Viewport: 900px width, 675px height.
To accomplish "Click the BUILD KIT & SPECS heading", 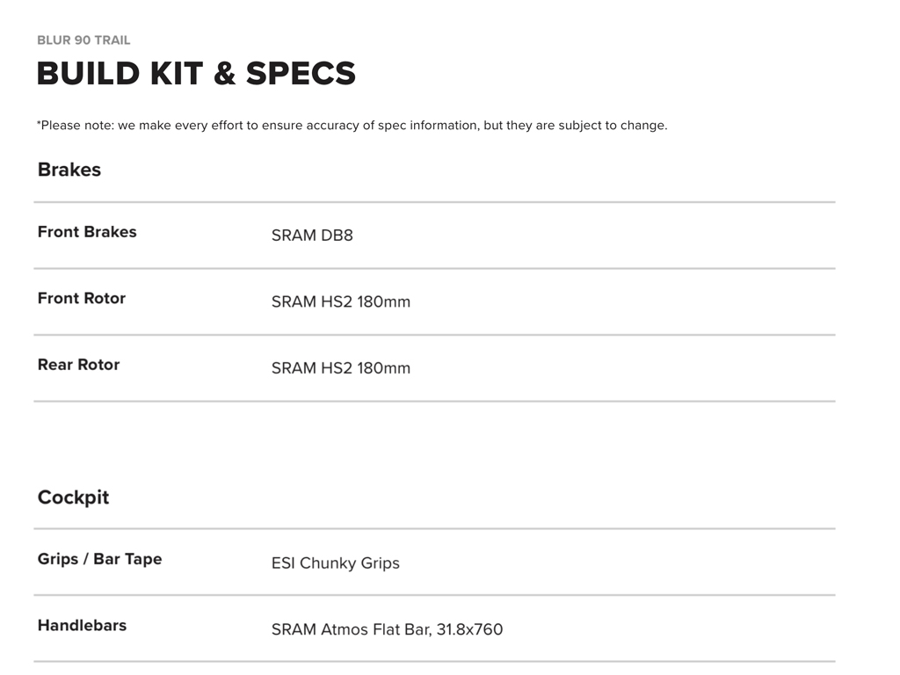I will pos(196,74).
